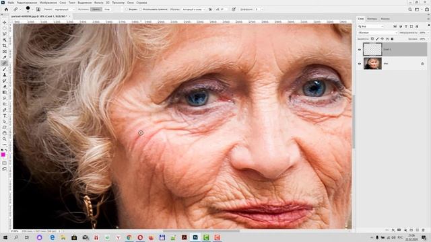Select the Zoom tool
This screenshot has width=431, height=242.
pos(5,139)
